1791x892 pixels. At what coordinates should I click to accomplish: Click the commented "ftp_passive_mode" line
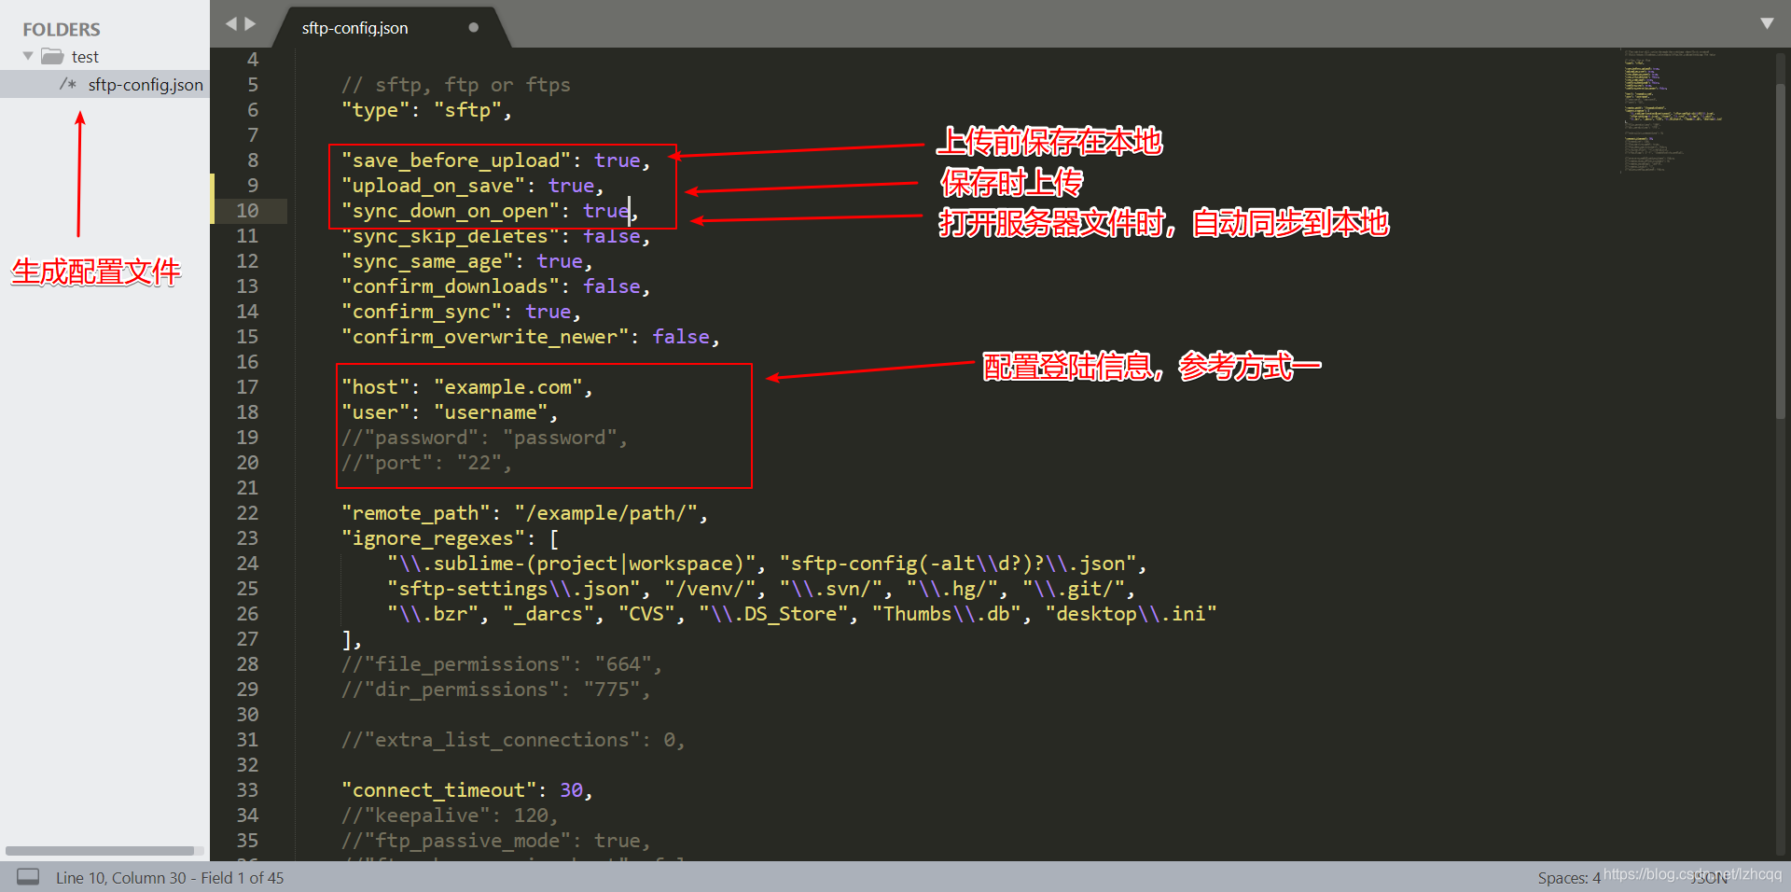point(496,841)
